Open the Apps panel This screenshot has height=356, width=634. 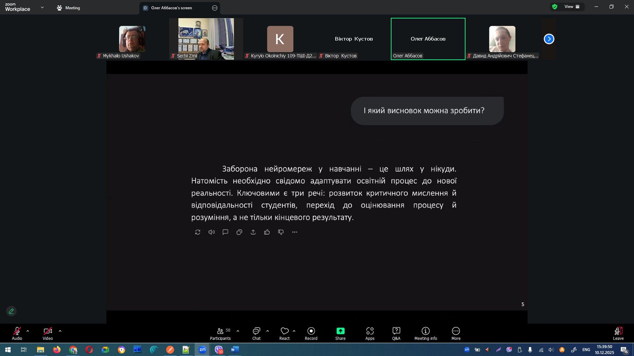[370, 333]
